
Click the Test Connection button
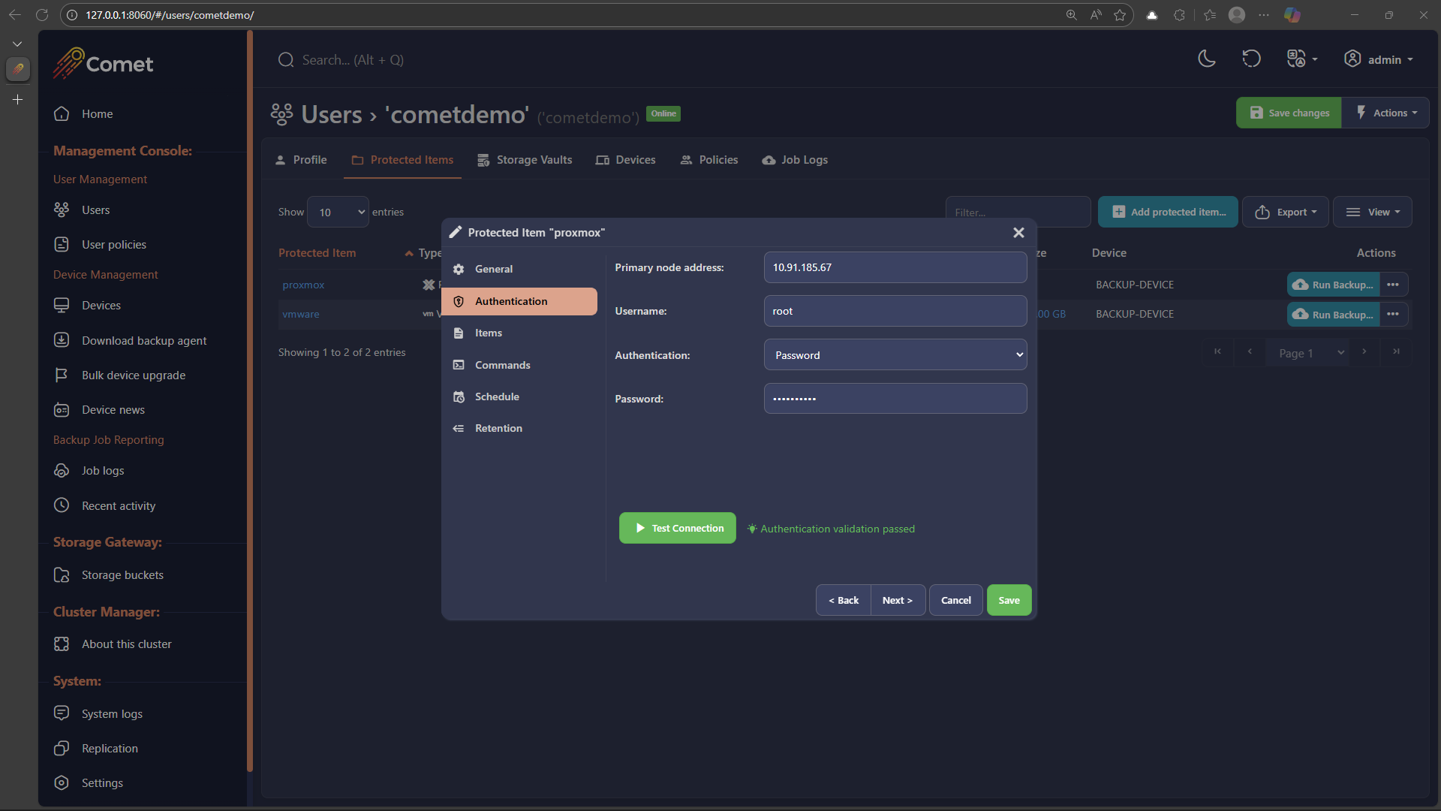point(677,529)
